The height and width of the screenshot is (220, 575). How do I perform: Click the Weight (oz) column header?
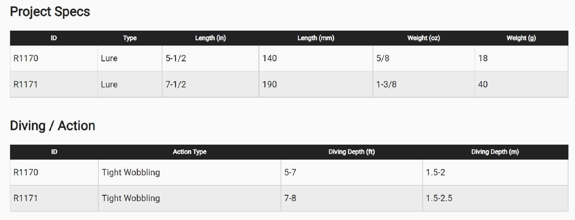(423, 38)
